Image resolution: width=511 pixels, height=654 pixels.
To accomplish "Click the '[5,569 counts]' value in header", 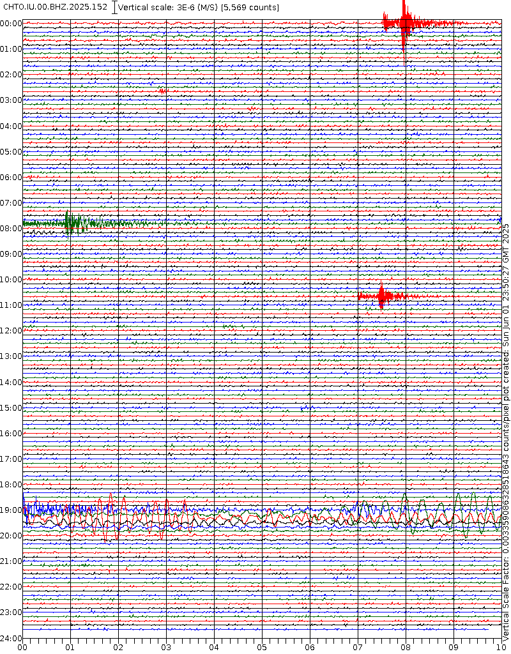I will point(250,8).
